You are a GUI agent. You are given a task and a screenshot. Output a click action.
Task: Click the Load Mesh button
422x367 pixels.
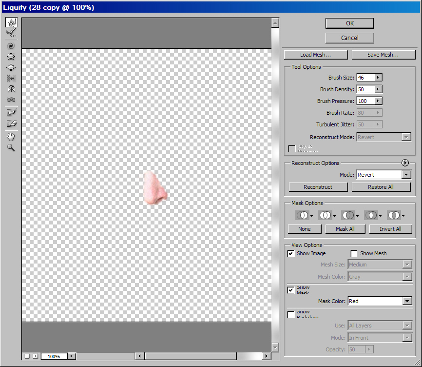point(316,55)
